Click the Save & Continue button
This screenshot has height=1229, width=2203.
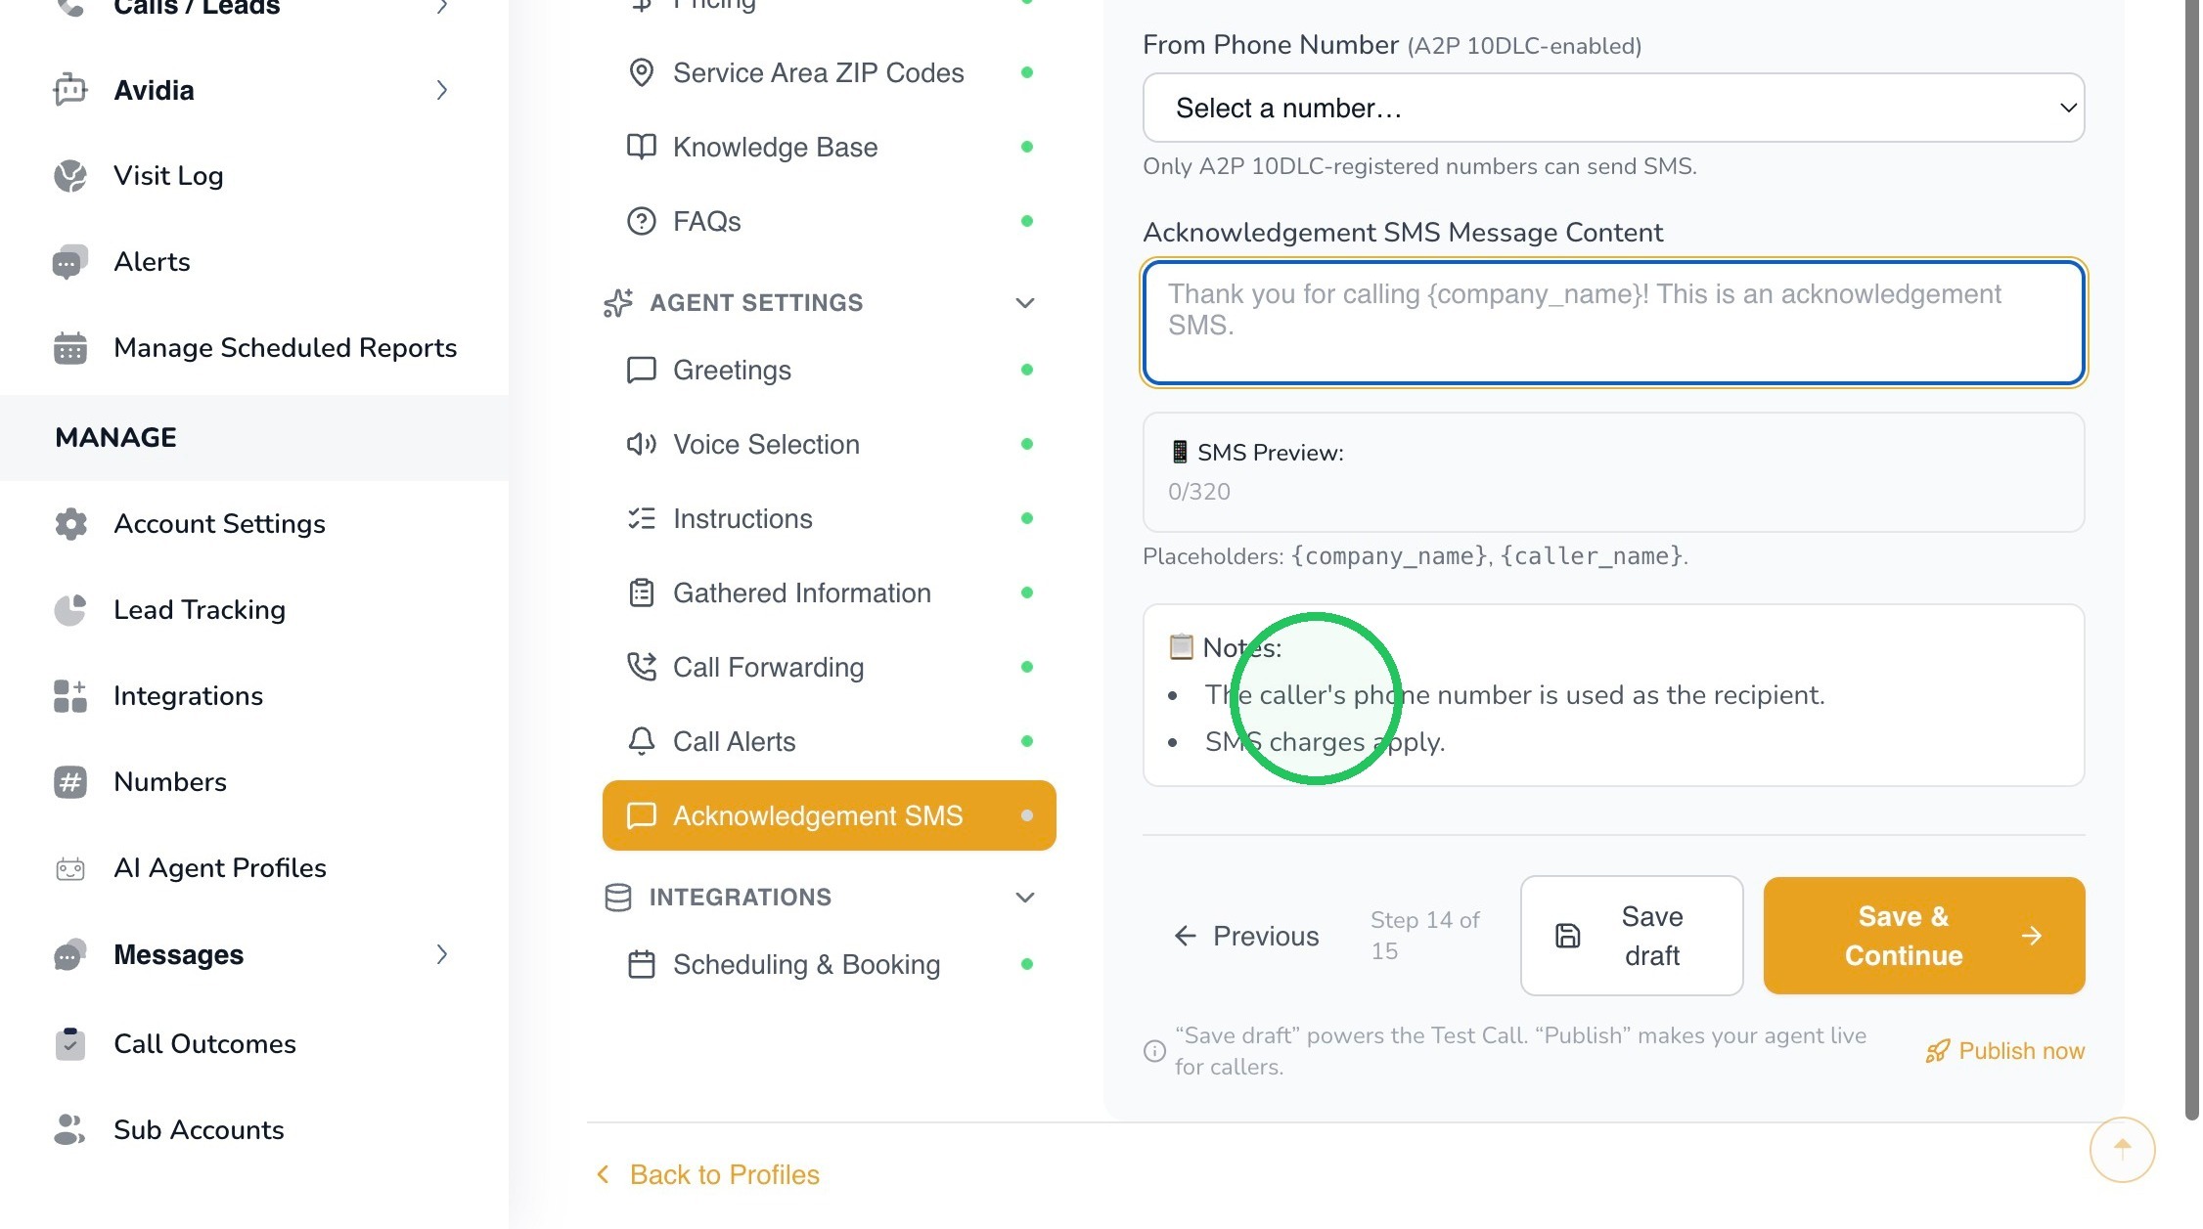[1924, 936]
